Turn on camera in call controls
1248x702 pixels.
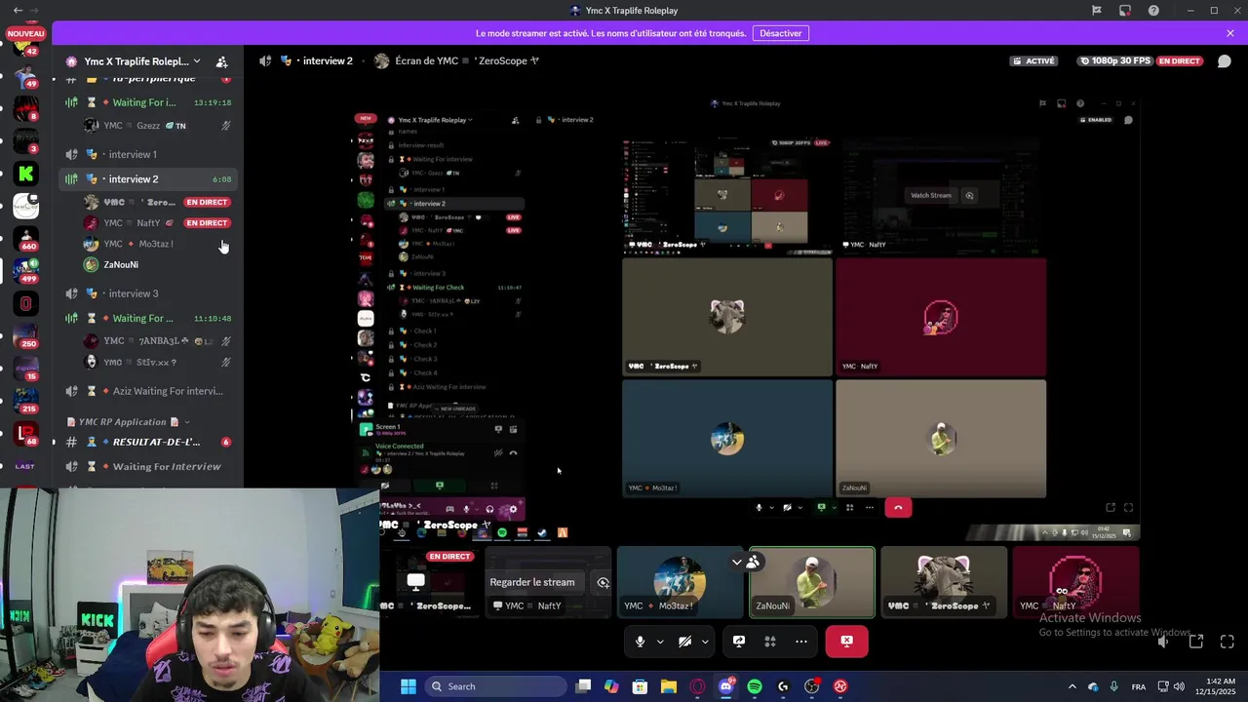[x=684, y=642]
